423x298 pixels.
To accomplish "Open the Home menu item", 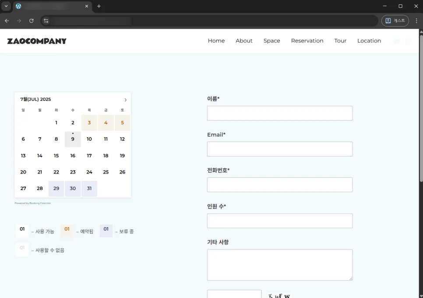I will tap(216, 41).
